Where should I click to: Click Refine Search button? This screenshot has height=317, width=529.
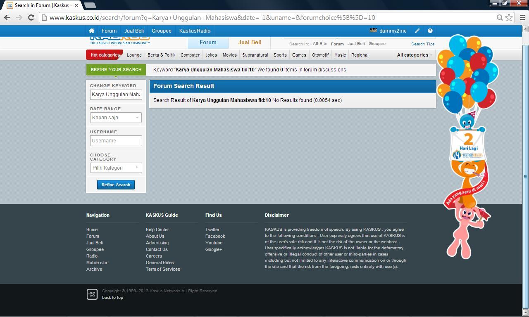tap(116, 185)
